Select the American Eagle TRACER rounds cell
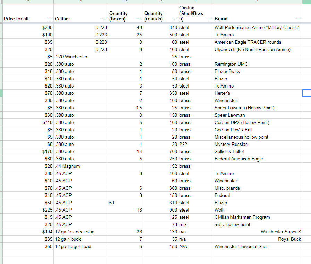The image size is (311, 264). pos(258,42)
